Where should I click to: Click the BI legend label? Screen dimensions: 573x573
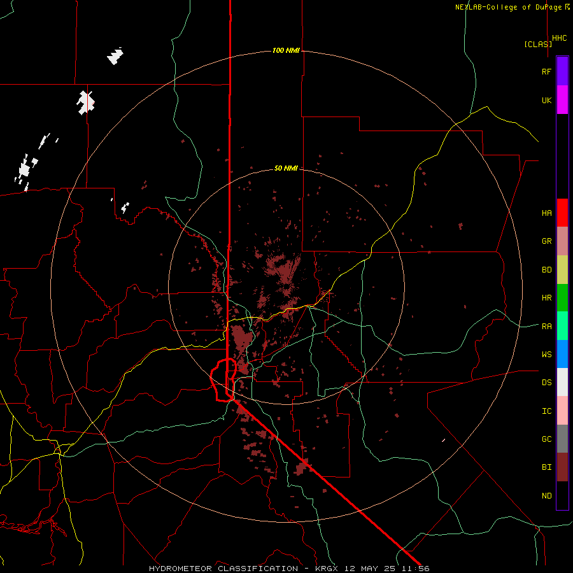546,467
